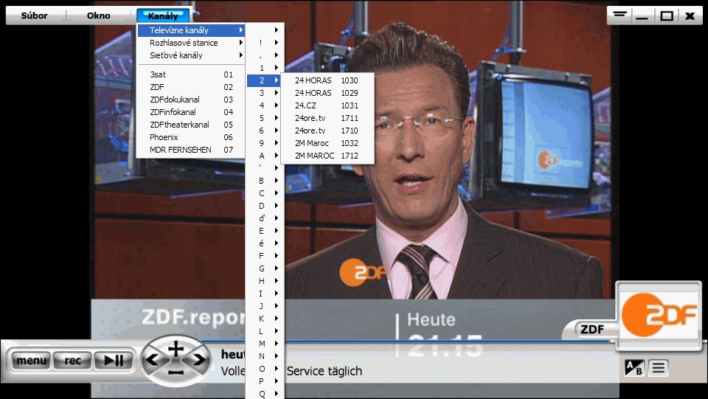The width and height of the screenshot is (708, 399).
Task: Click the ZDF channel name label
Action: coord(592,329)
